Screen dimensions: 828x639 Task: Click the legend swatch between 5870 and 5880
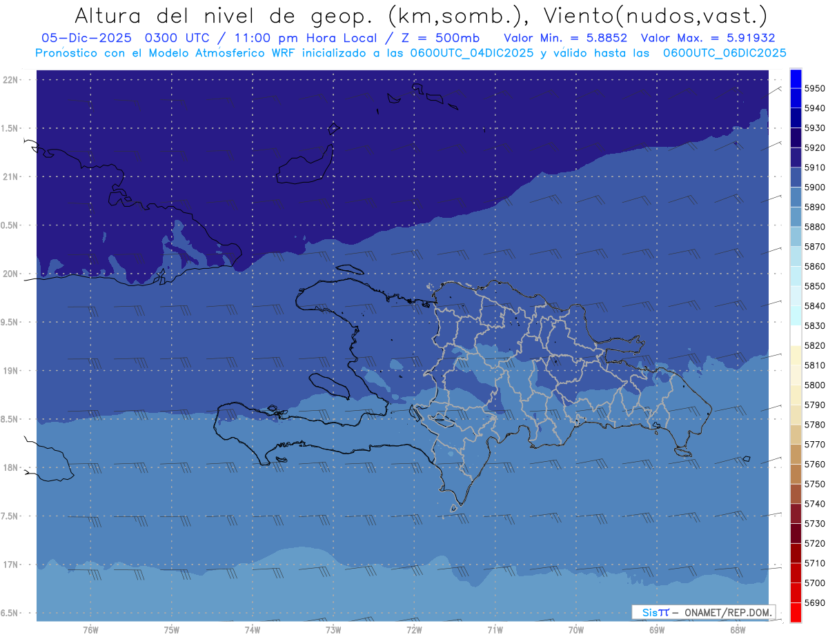(x=796, y=236)
